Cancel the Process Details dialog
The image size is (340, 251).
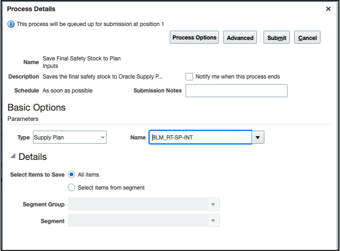(307, 38)
